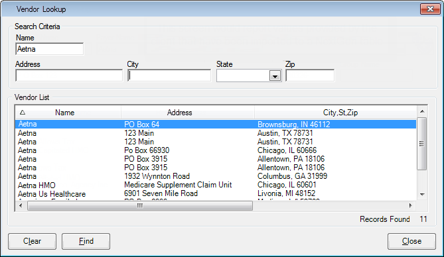Click the horizontal scrollbar right arrow

coord(411,205)
